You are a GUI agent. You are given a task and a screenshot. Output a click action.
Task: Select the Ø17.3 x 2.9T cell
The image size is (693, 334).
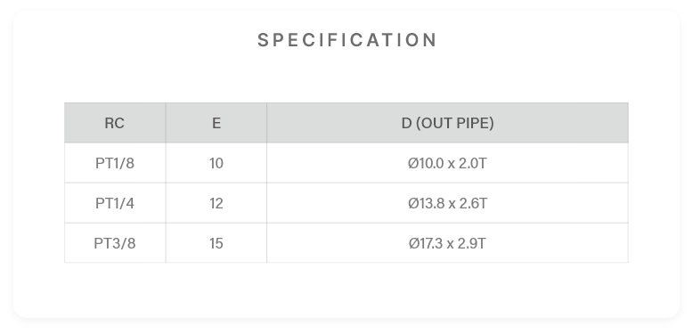[447, 243]
